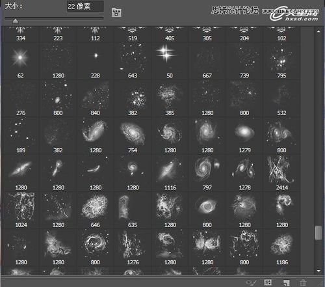325x287 pixels.
Task: Select the brush labeled 532
Action: 281,98
